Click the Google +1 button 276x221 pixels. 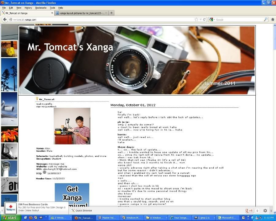(x=249, y=211)
